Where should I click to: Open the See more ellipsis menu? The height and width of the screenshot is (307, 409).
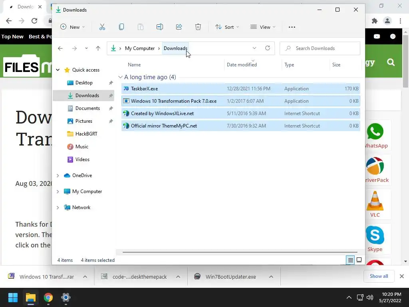pos(292,27)
